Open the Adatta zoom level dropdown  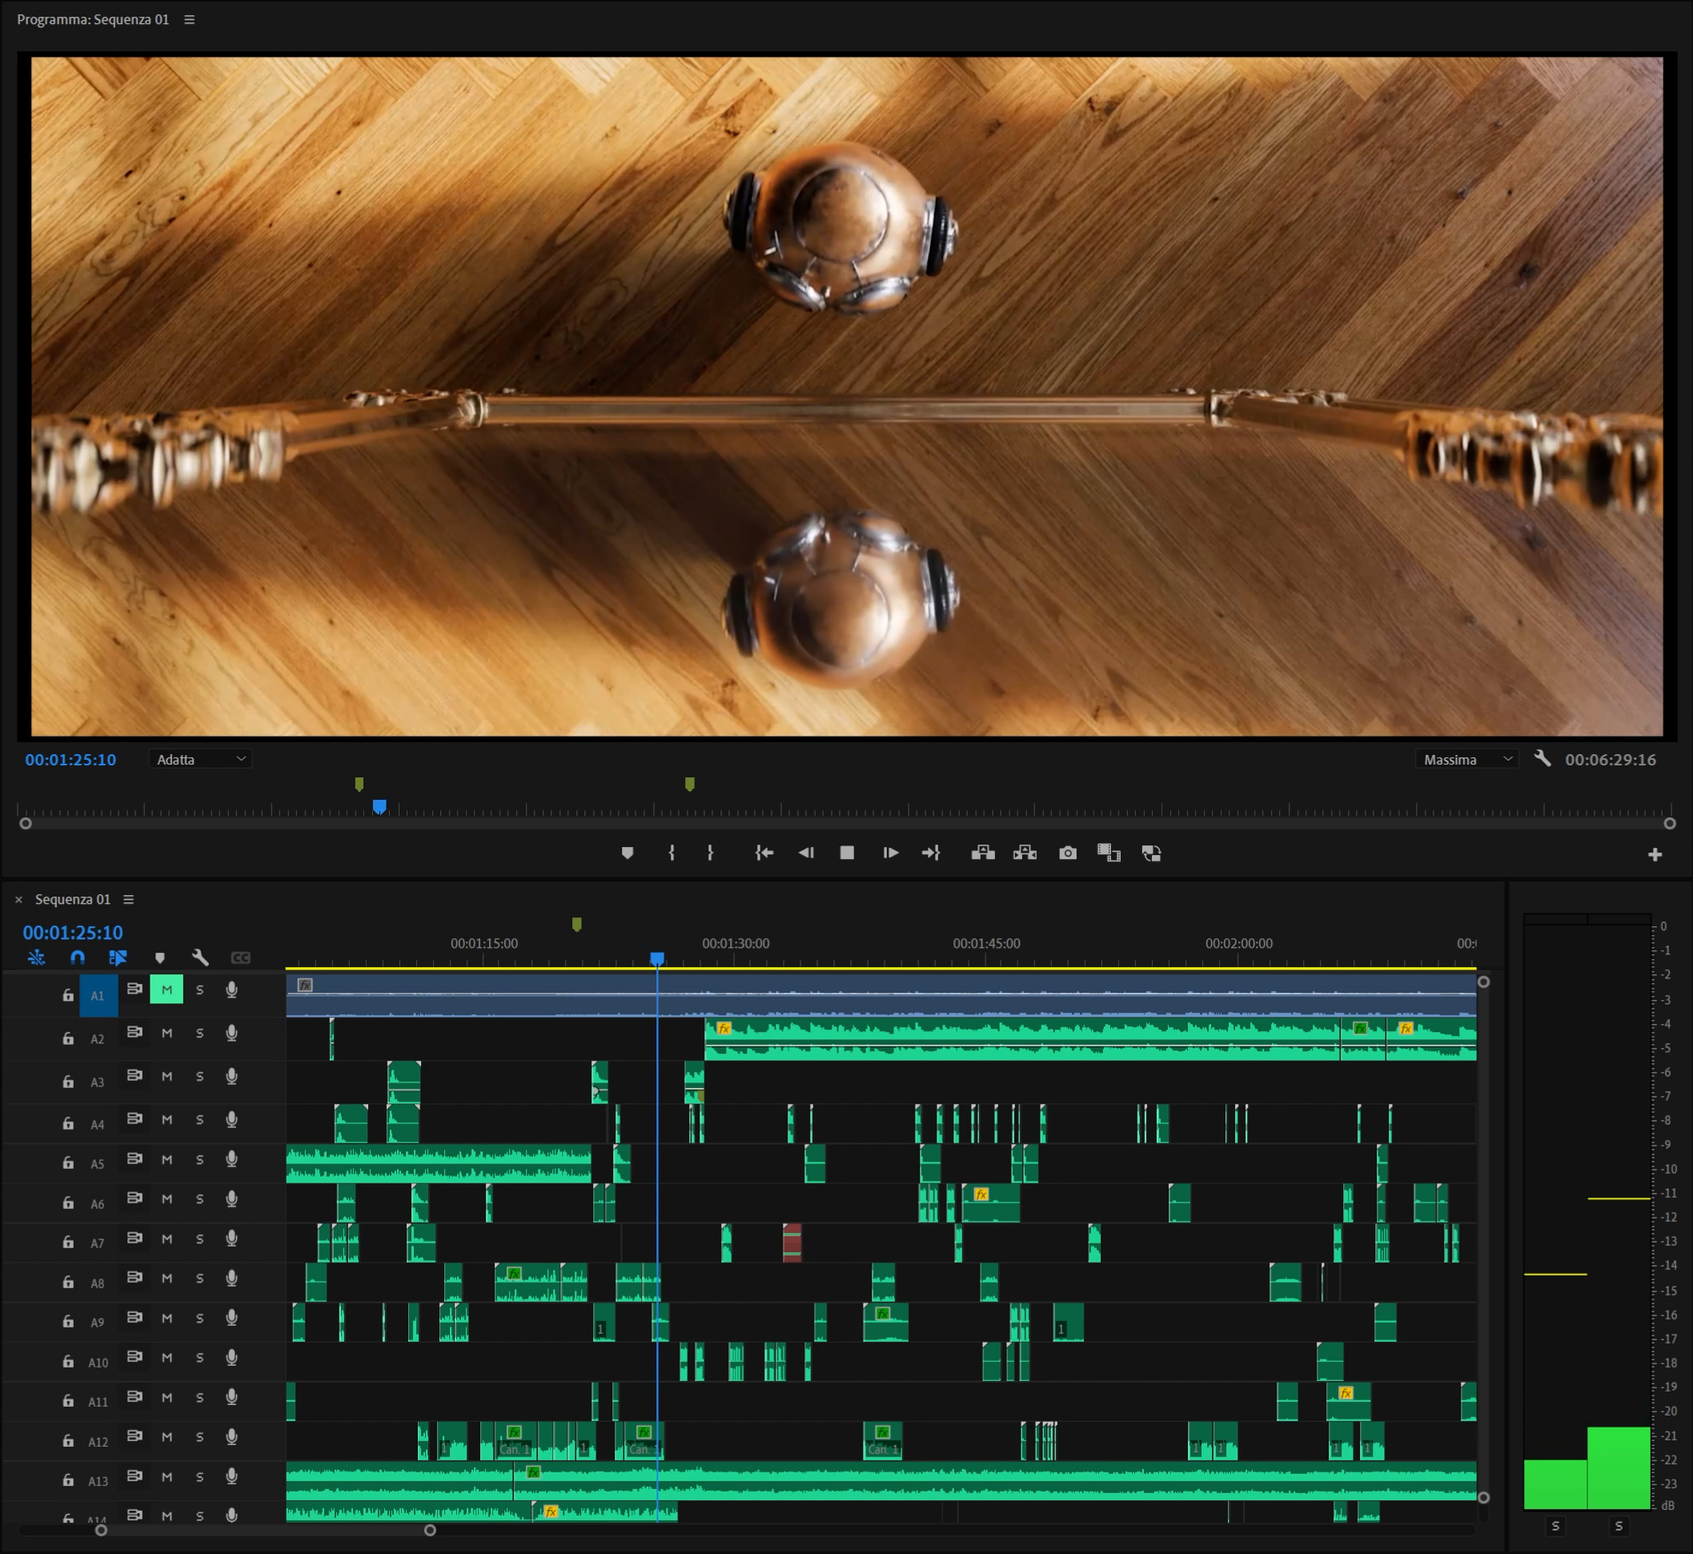tap(201, 759)
